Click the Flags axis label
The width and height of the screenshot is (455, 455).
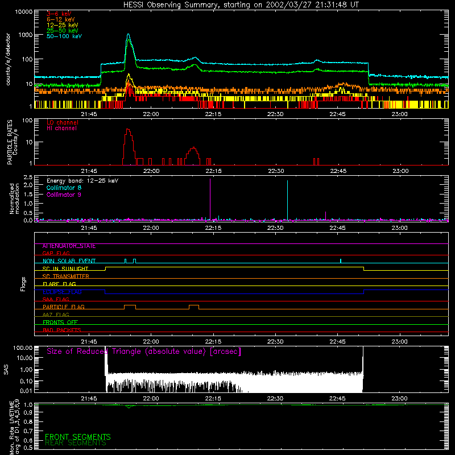pos(23,284)
